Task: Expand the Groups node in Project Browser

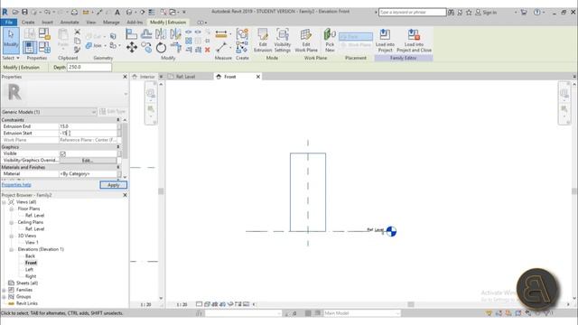Action: pyautogui.click(x=4, y=297)
